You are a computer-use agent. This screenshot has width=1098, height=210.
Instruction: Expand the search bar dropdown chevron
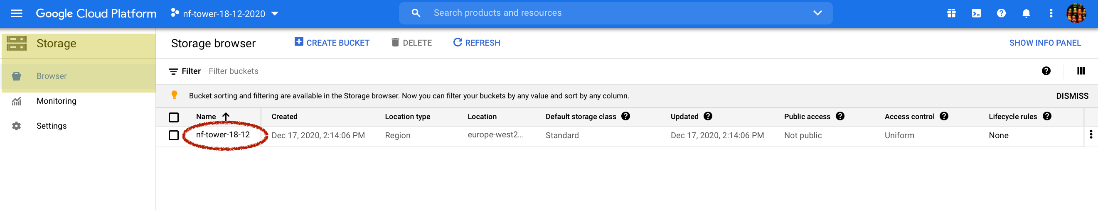[817, 13]
